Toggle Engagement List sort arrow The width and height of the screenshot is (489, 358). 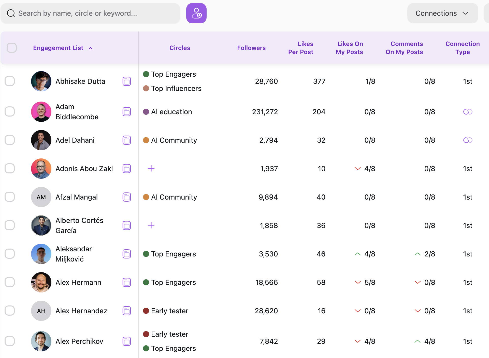pos(91,48)
